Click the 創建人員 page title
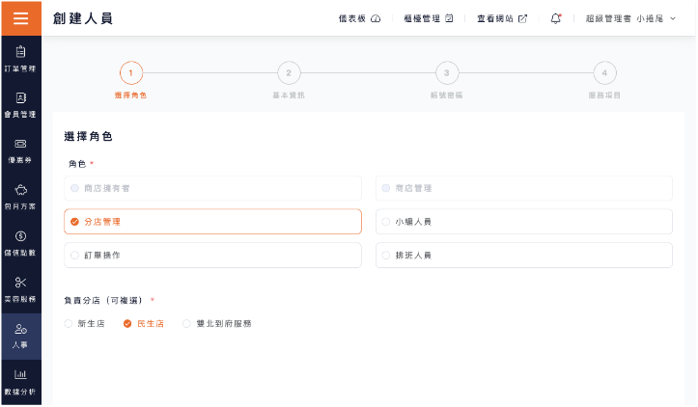The image size is (698, 407). (83, 18)
